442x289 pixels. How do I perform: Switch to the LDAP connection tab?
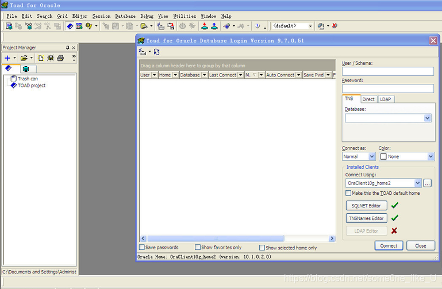386,99
